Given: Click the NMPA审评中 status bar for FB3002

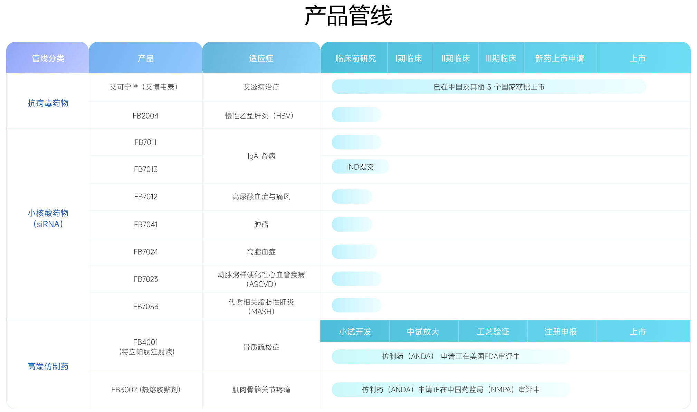Looking at the screenshot, I should [450, 390].
